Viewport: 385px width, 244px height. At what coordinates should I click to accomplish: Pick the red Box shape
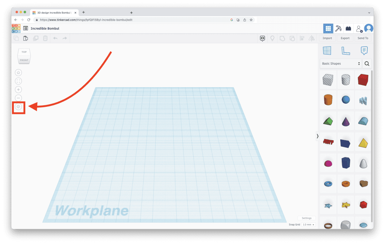[363, 79]
